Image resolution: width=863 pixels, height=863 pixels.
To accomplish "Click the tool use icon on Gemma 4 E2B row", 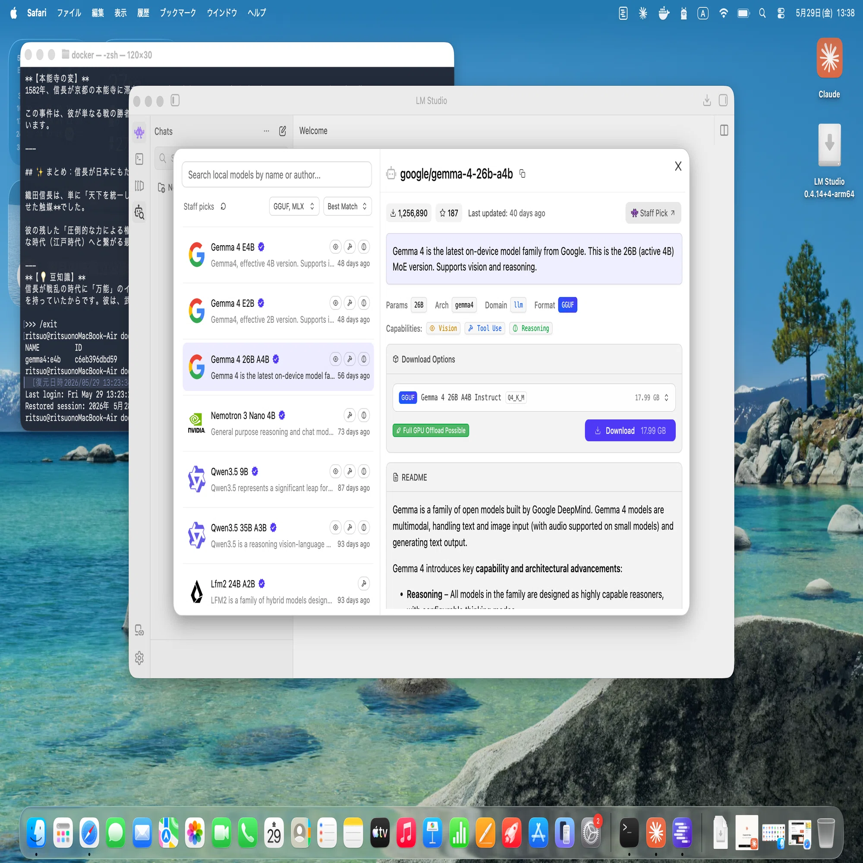I will (350, 303).
